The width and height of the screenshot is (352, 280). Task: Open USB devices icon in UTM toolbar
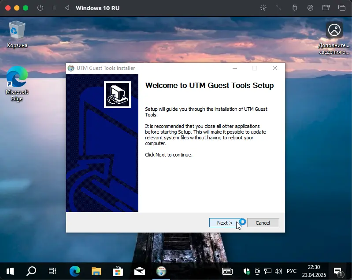pyautogui.click(x=295, y=8)
